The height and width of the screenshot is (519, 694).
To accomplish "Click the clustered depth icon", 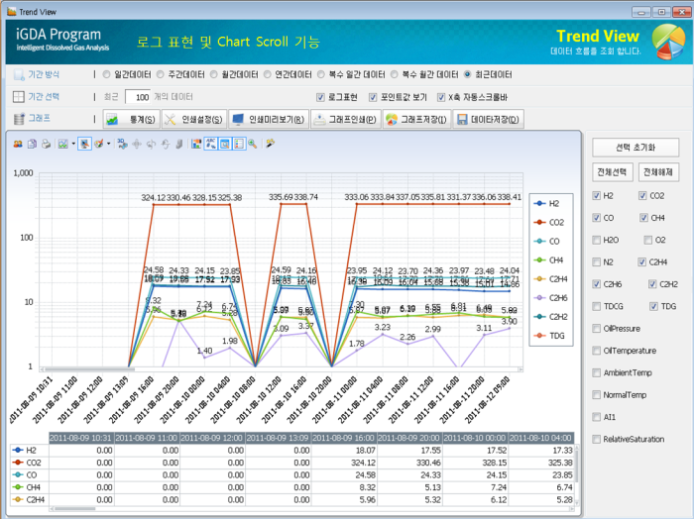I will click(x=179, y=144).
